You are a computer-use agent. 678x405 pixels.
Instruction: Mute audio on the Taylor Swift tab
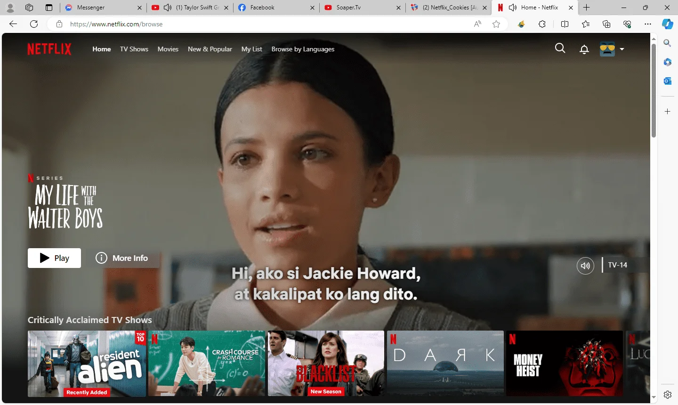tap(168, 8)
